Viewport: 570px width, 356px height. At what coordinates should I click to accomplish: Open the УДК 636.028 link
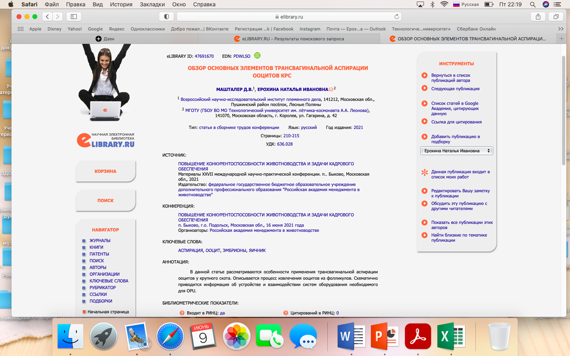285,144
